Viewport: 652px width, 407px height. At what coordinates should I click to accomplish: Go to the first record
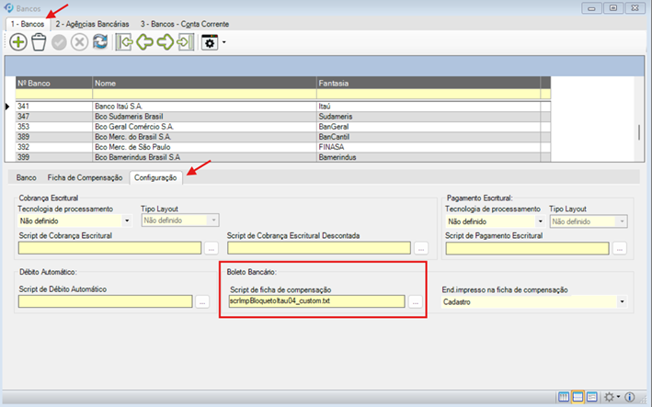124,42
